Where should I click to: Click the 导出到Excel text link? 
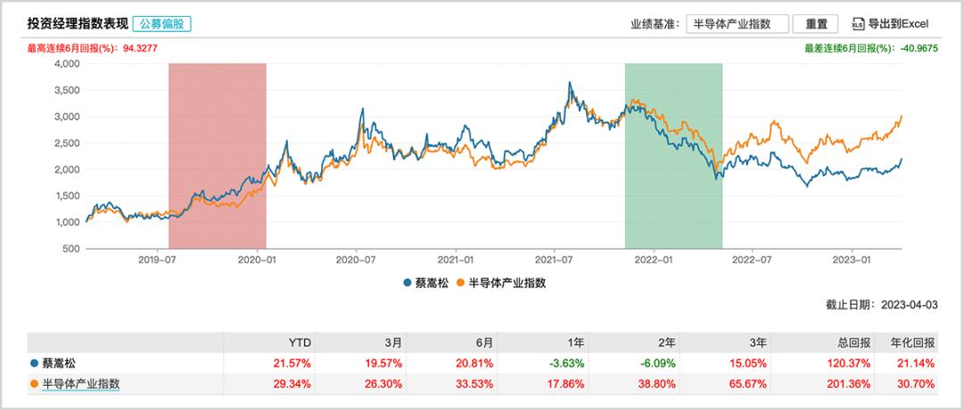click(904, 24)
